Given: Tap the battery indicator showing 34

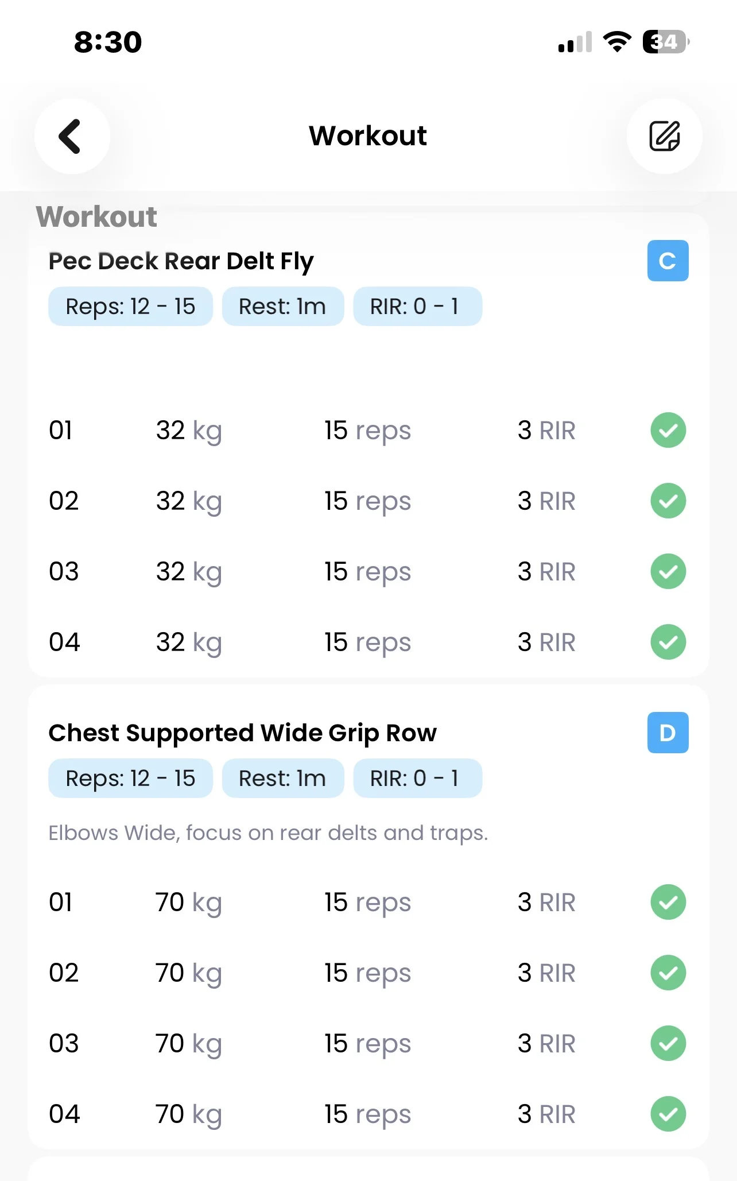Looking at the screenshot, I should tap(665, 42).
